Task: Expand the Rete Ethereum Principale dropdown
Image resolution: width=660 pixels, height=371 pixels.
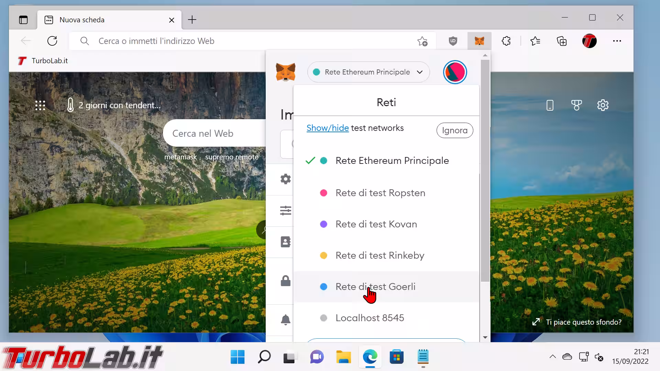Action: click(368, 72)
